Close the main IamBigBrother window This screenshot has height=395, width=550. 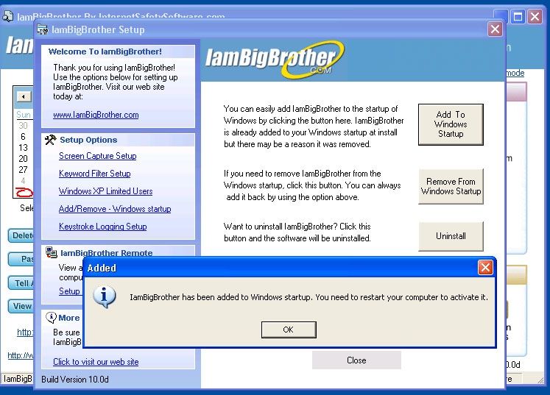click(x=535, y=16)
